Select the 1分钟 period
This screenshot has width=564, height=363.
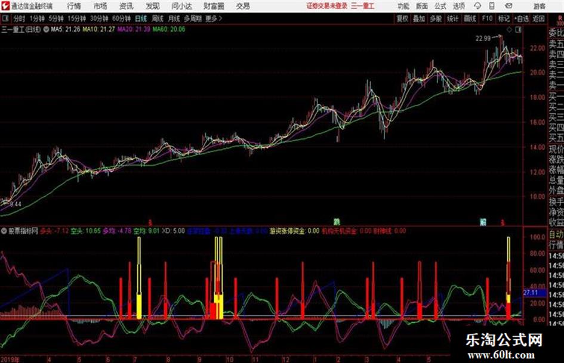pos(36,18)
